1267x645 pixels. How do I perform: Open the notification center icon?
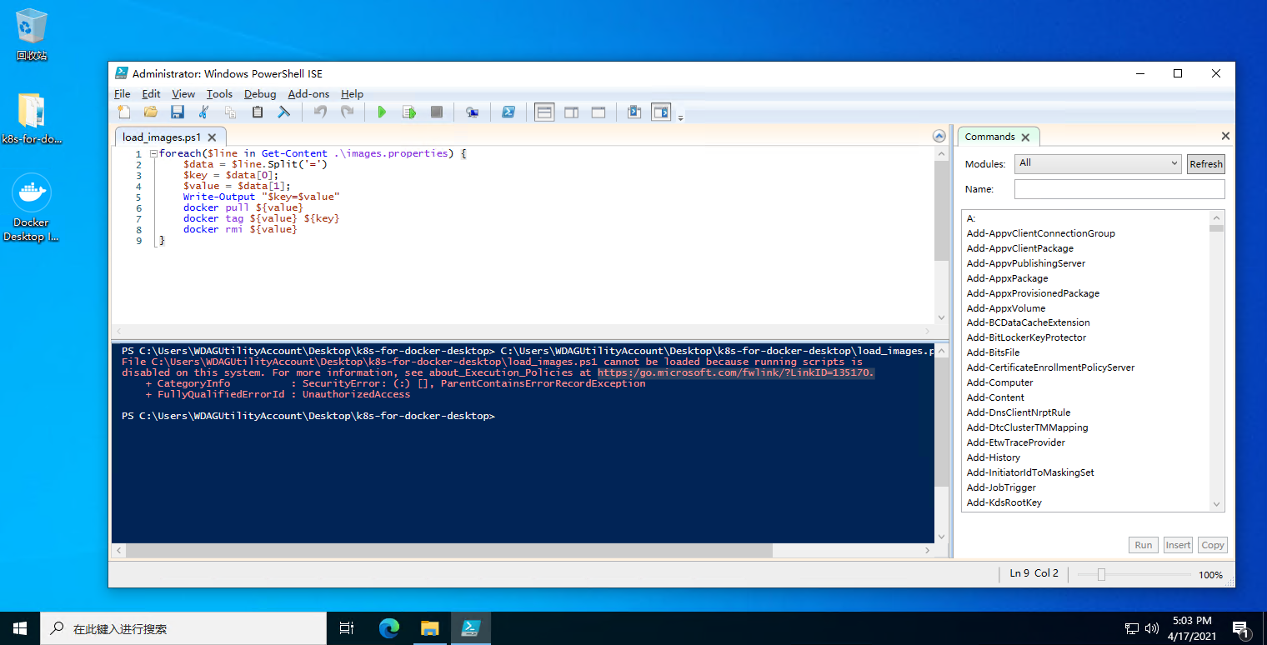pyautogui.click(x=1240, y=628)
